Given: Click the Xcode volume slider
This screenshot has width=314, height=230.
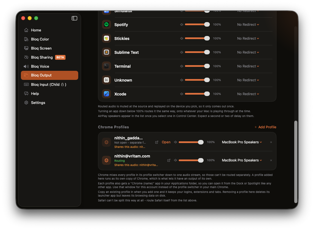Looking at the screenshot, I should (x=197, y=94).
